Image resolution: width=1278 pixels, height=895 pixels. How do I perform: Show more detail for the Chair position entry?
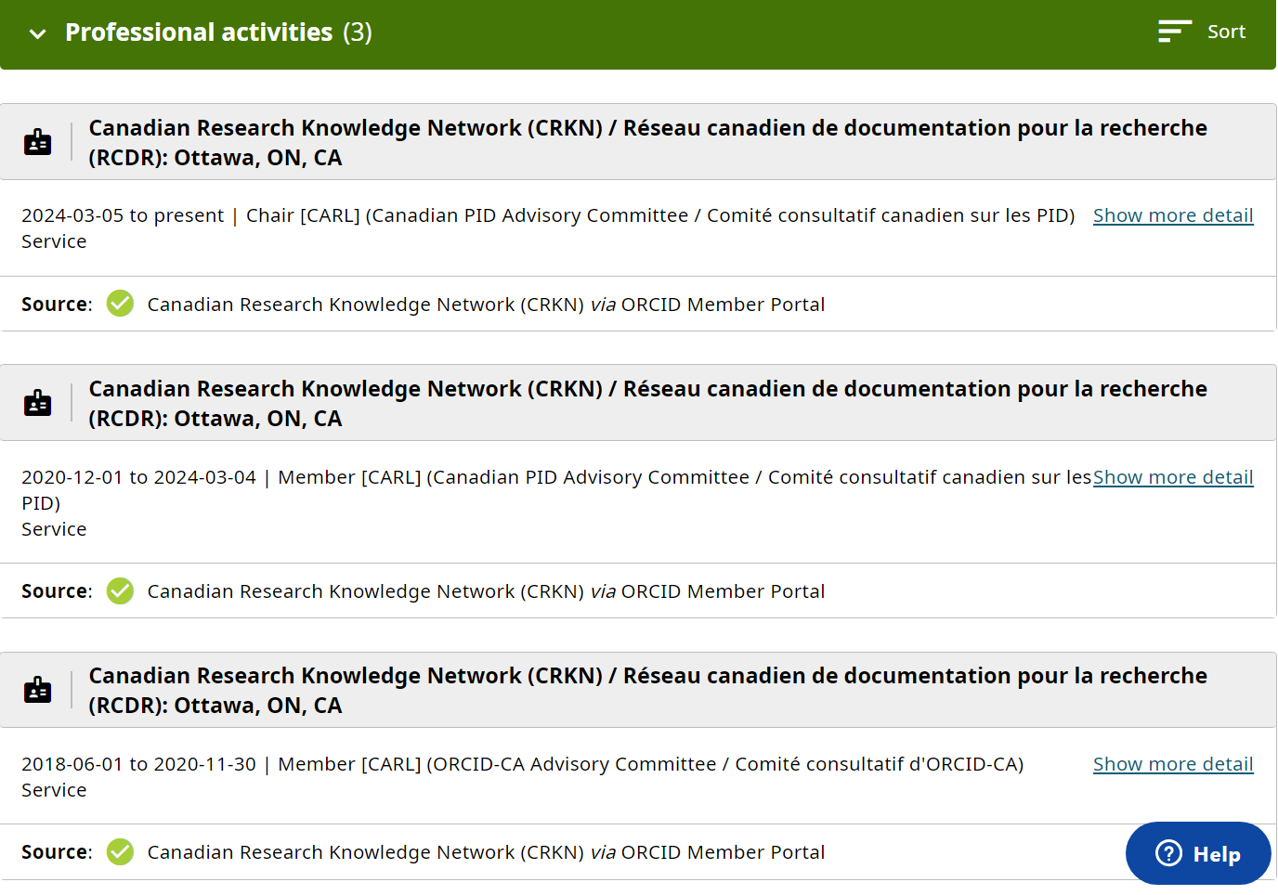(x=1173, y=214)
